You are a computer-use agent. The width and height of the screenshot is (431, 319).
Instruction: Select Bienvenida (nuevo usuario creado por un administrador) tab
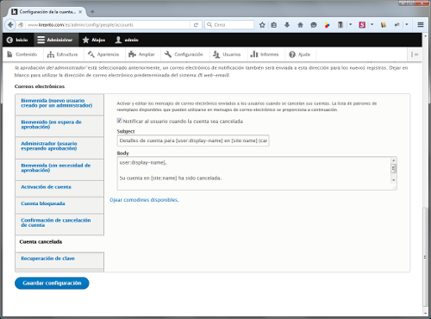pos(59,104)
